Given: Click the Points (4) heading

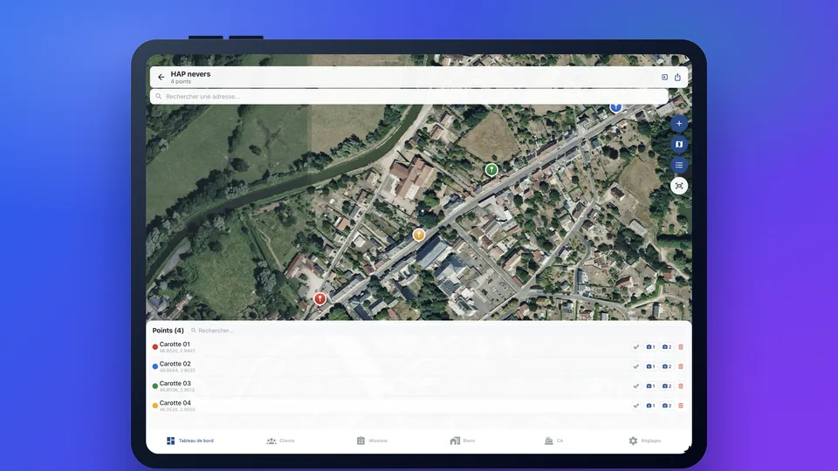Looking at the screenshot, I should [168, 331].
